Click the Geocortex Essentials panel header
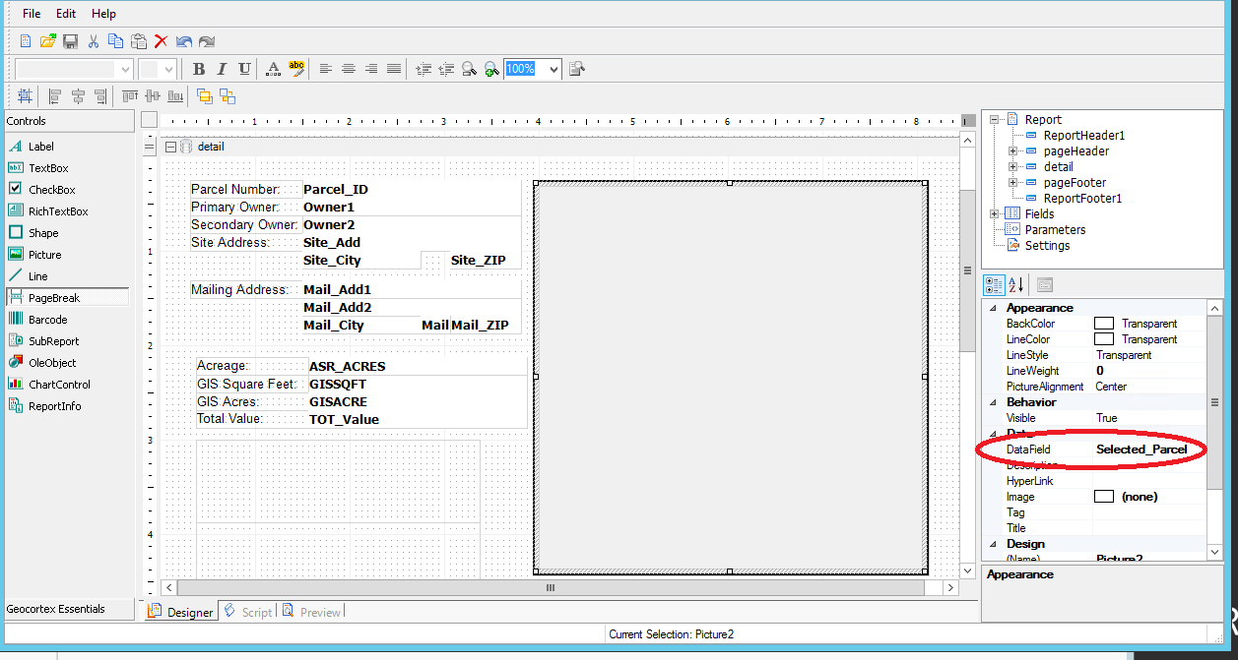This screenshot has width=1238, height=660. 67,609
